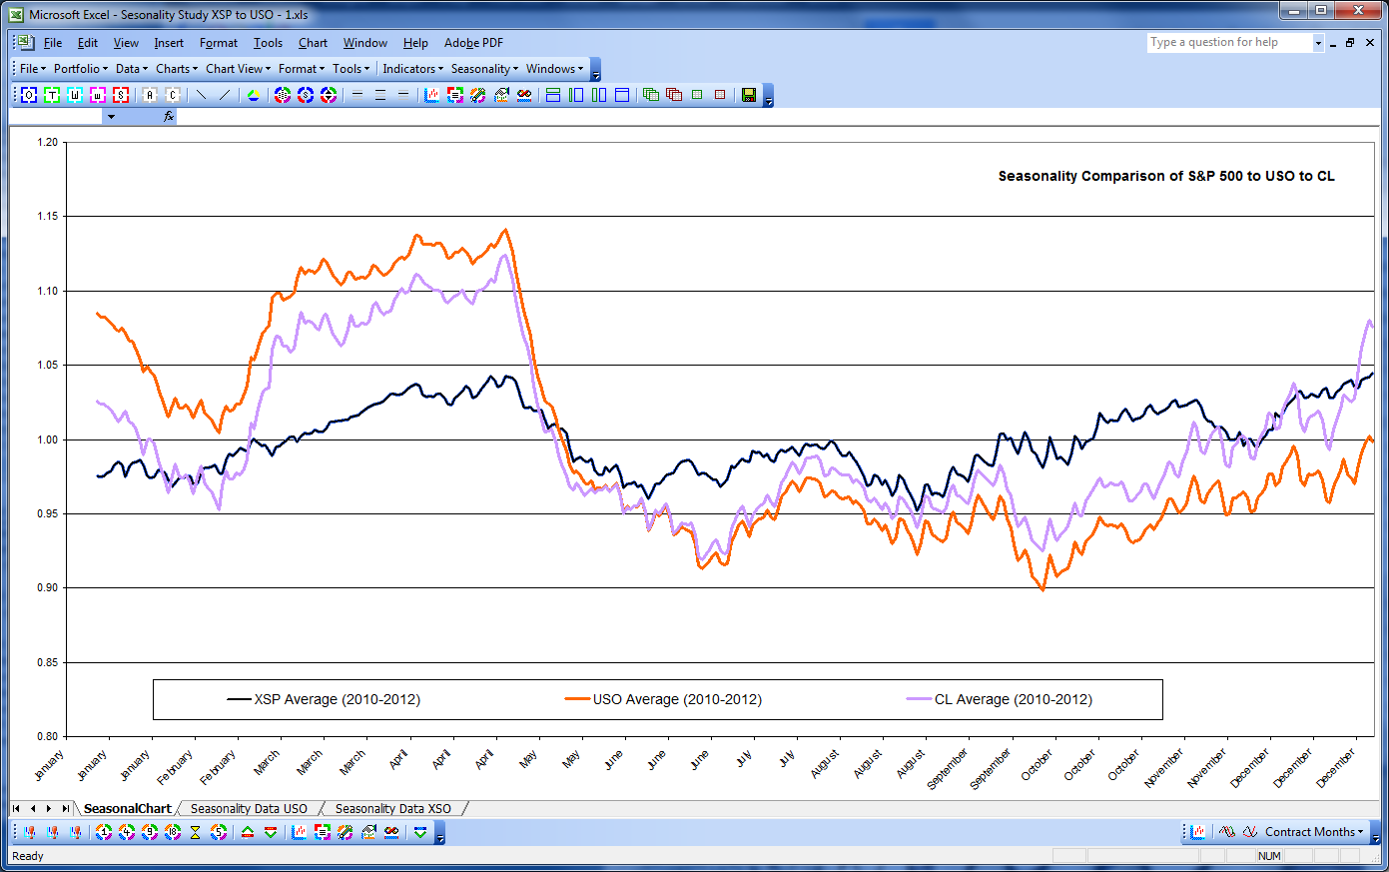Open the Chart menu in menu bar

click(x=313, y=43)
